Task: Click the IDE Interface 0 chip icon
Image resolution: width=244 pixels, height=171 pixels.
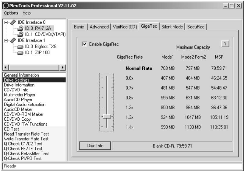Action: click(13, 22)
